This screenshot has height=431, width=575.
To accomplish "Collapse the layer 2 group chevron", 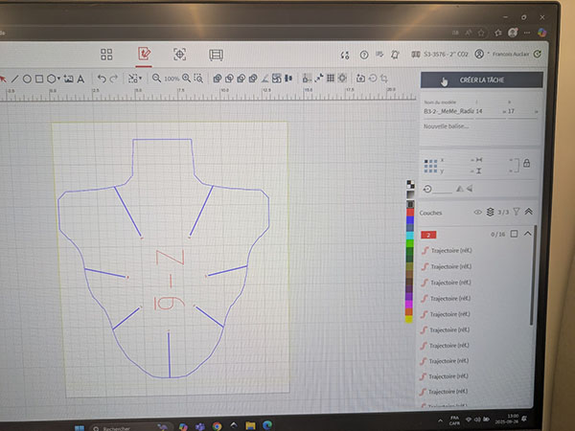I will 527,234.
